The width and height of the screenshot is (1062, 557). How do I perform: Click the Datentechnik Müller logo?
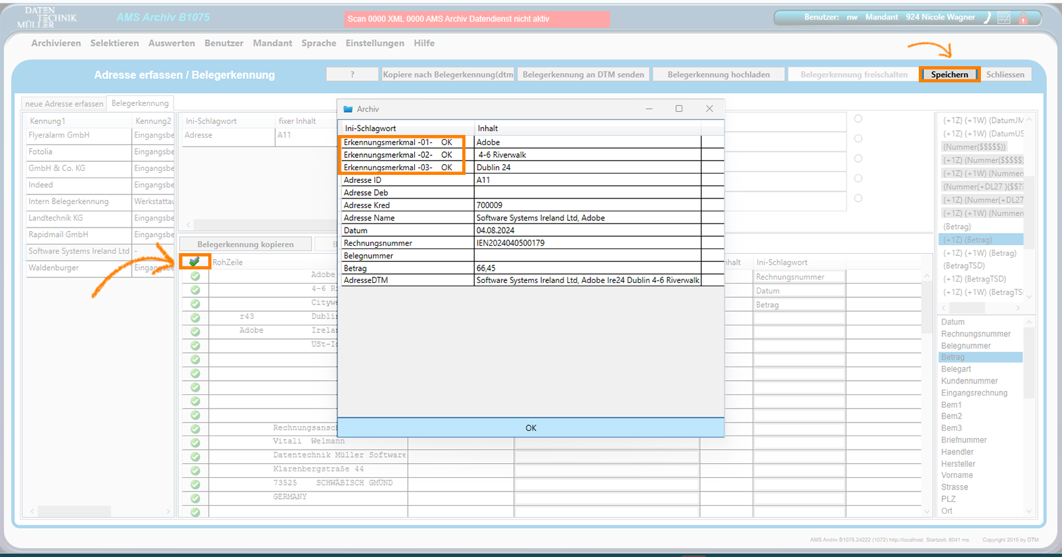pos(46,18)
